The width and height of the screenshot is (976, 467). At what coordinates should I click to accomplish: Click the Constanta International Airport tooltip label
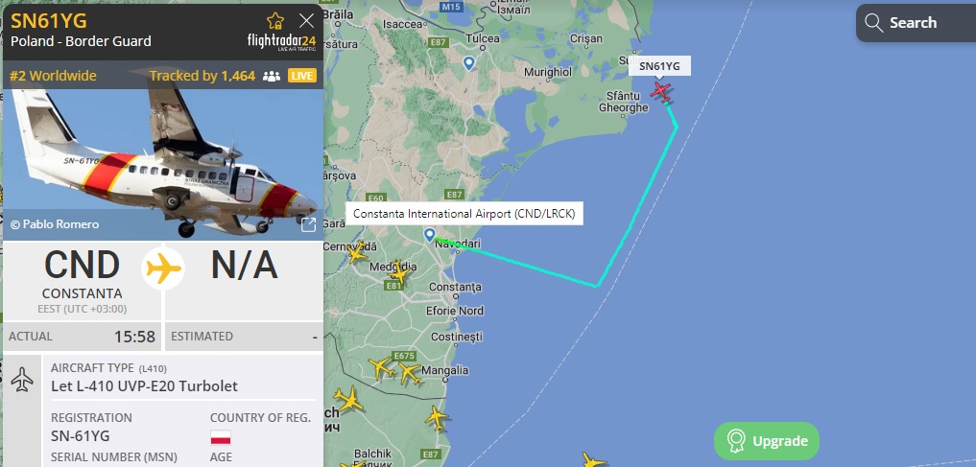point(464,214)
